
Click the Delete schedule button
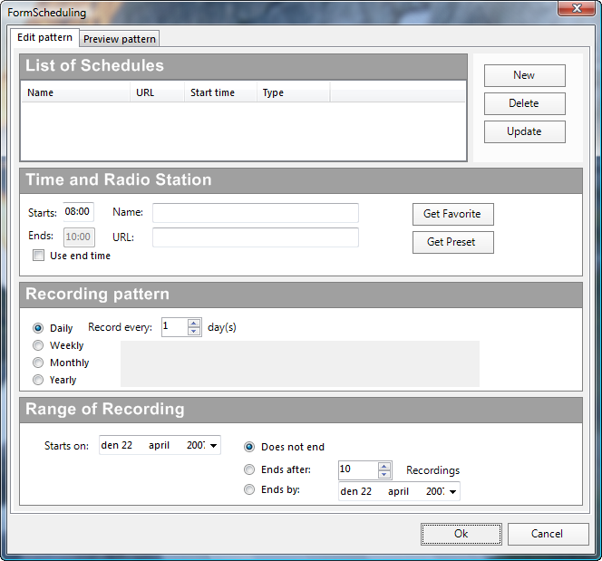pos(524,103)
